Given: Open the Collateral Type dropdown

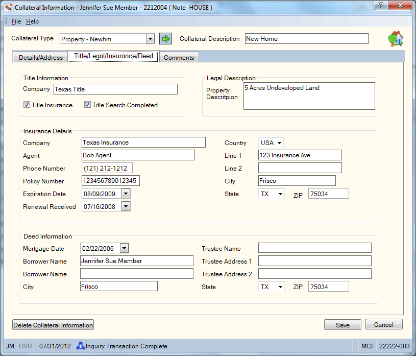Looking at the screenshot, I should click(151, 39).
